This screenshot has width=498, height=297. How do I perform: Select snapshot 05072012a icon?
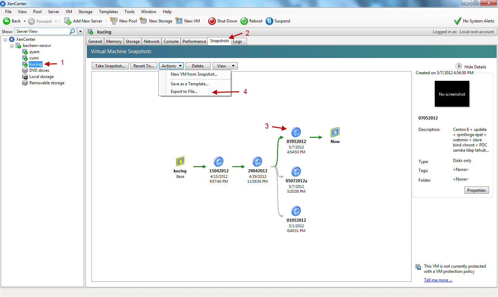(x=296, y=171)
